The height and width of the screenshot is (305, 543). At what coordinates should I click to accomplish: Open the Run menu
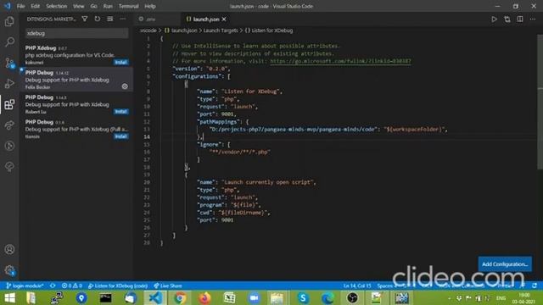pyautogui.click(x=108, y=6)
